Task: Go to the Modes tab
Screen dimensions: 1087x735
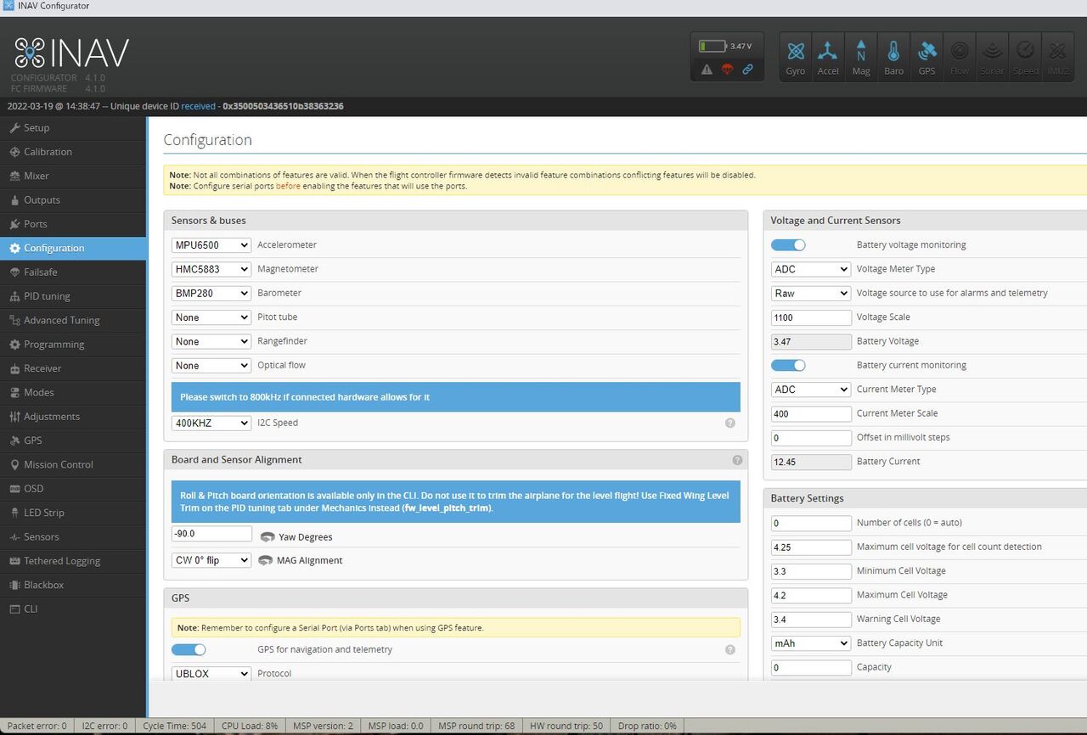Action: (73, 392)
